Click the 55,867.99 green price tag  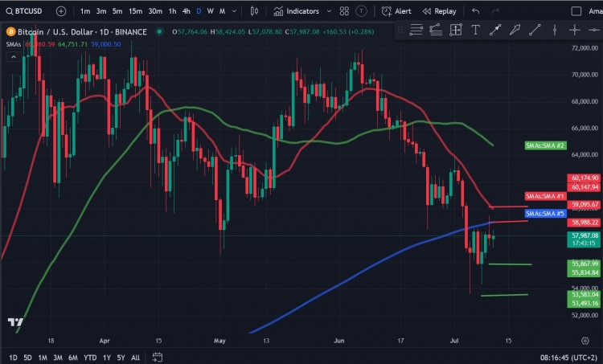pyautogui.click(x=584, y=264)
